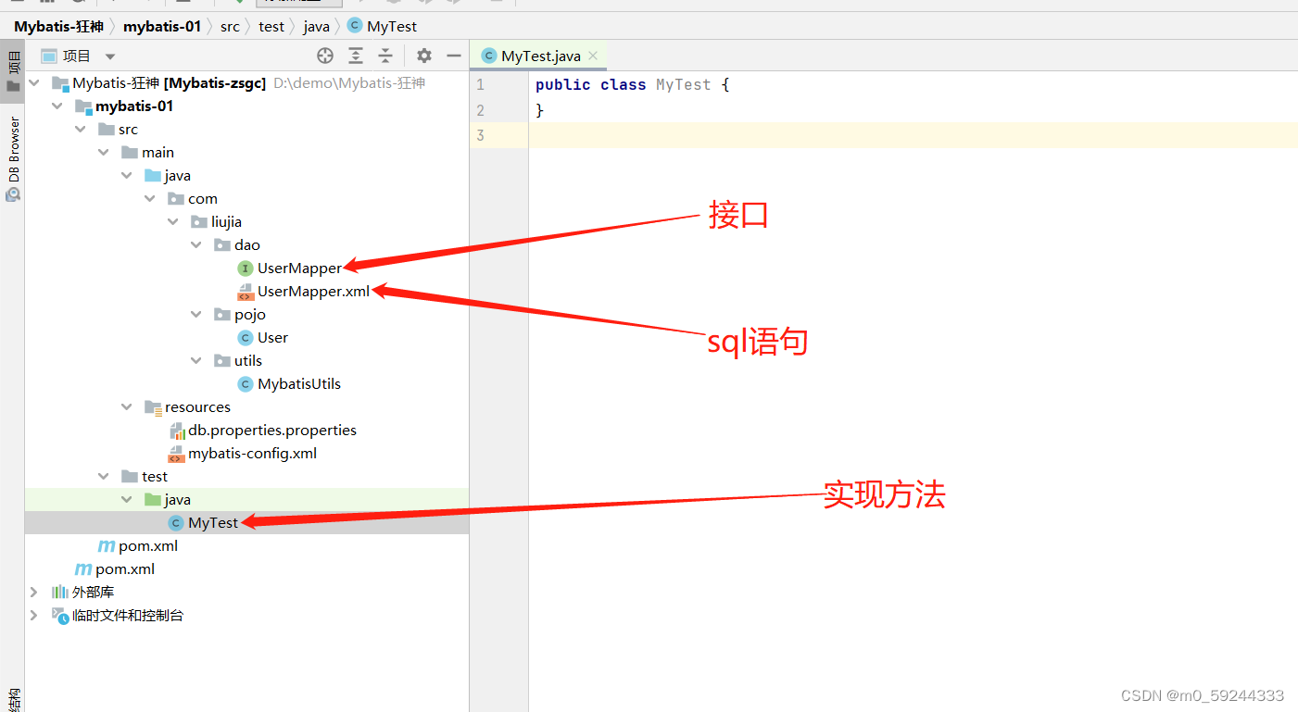Click the Collapse All icon in project panel
The height and width of the screenshot is (712, 1298).
[385, 56]
